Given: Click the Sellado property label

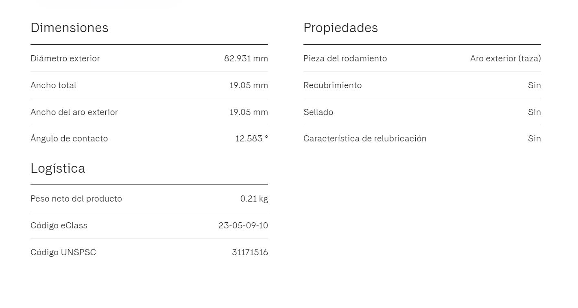Looking at the screenshot, I should pyautogui.click(x=318, y=112).
